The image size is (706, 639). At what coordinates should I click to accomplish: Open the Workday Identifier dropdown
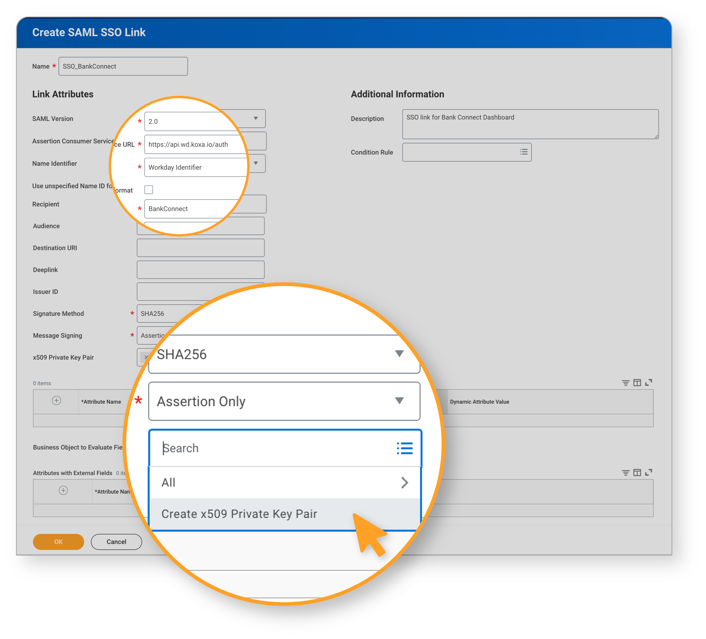pyautogui.click(x=256, y=163)
